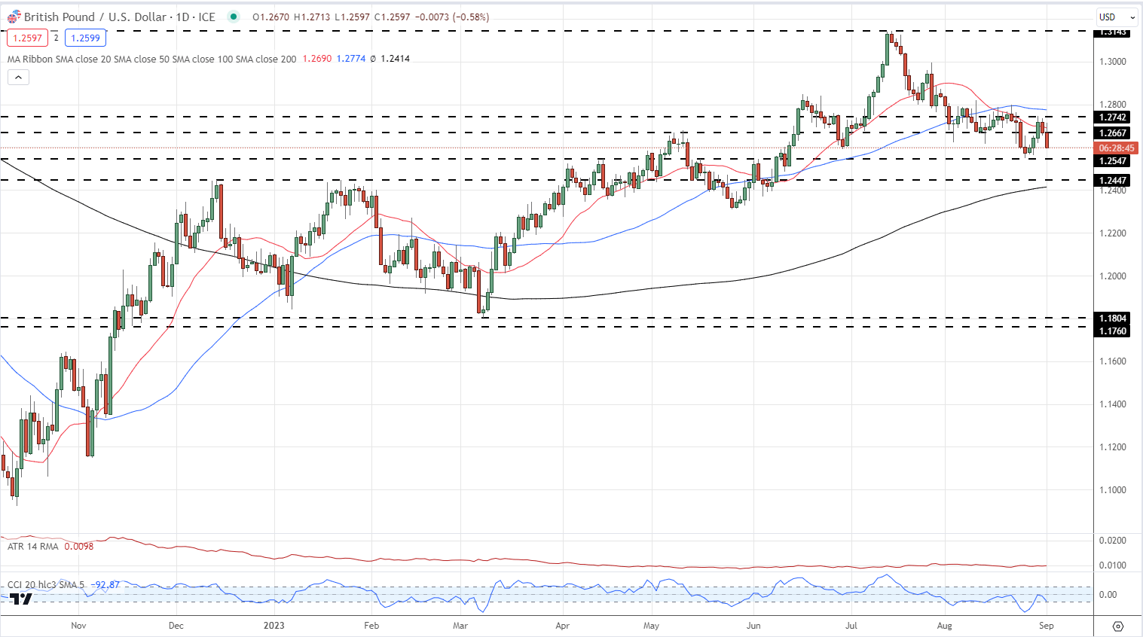The image size is (1143, 637).
Task: Open chart settings gear icon
Action: pos(1117,626)
